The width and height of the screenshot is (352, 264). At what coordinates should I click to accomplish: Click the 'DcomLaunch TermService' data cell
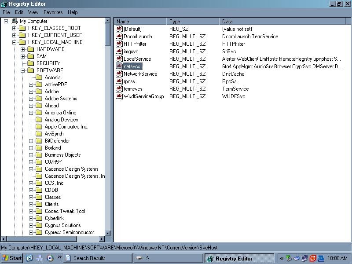coord(250,37)
